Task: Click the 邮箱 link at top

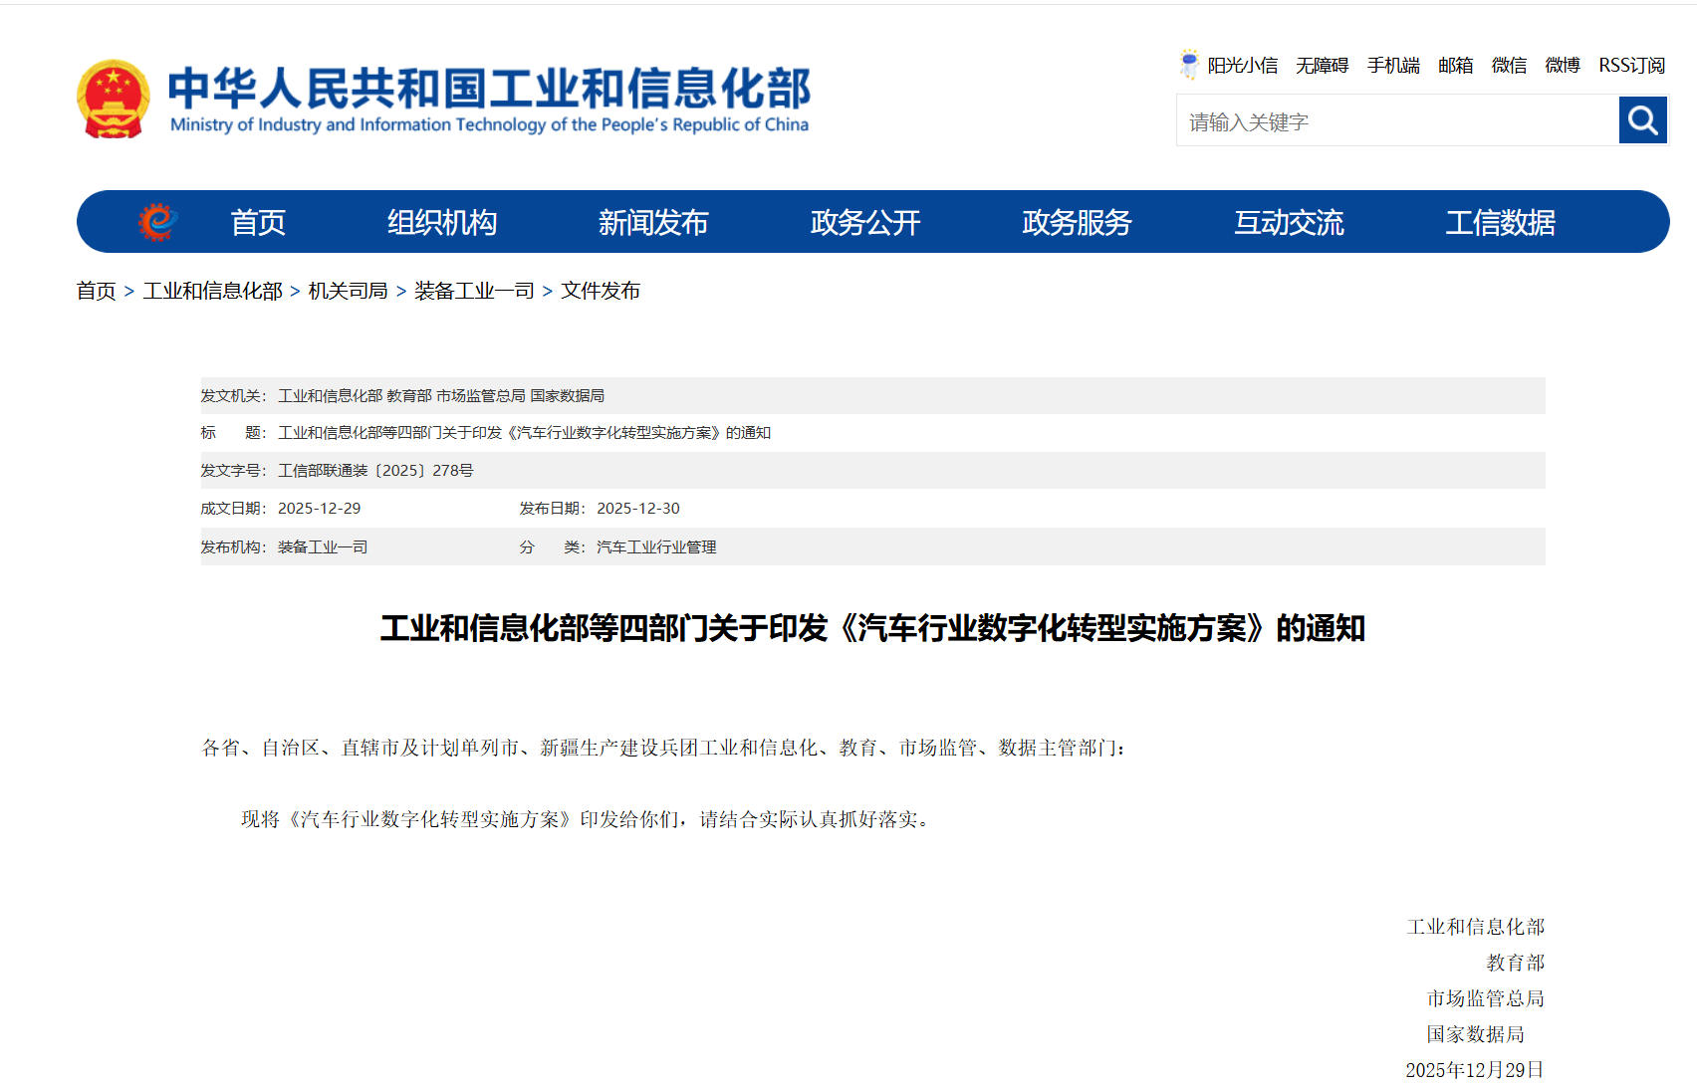Action: [x=1455, y=66]
